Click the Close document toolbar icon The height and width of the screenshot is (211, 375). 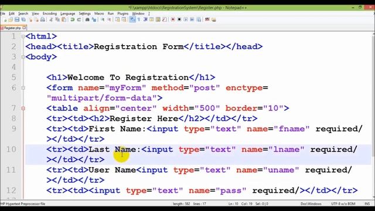30,19
